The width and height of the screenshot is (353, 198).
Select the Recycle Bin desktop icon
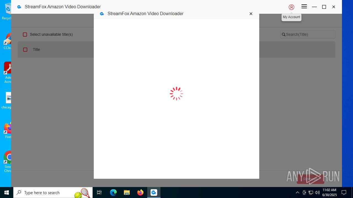pyautogui.click(x=7, y=12)
